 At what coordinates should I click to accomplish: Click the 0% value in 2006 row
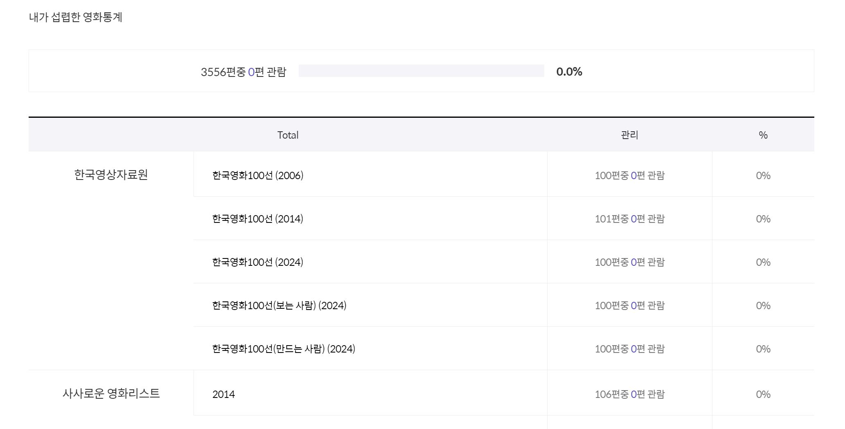[x=763, y=175]
